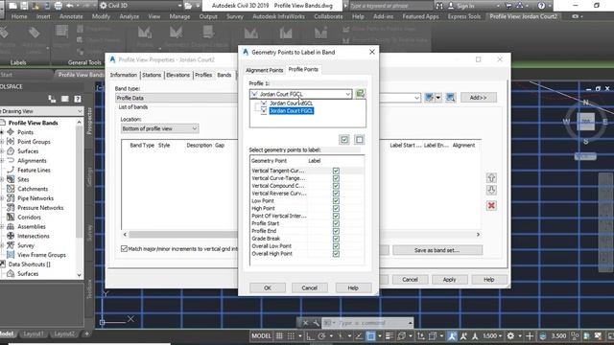Open the Profile 1 Jordan Court dropdown

point(300,94)
